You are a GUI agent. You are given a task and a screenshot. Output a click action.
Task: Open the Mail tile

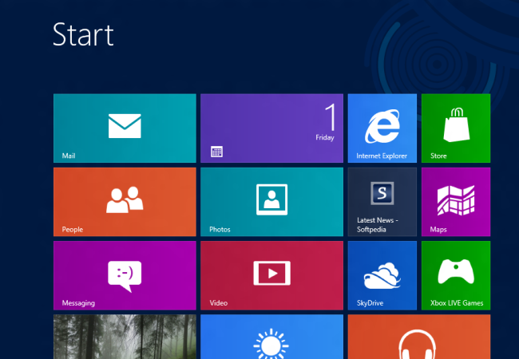point(125,128)
